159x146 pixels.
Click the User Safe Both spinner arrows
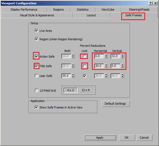[x=73, y=76]
